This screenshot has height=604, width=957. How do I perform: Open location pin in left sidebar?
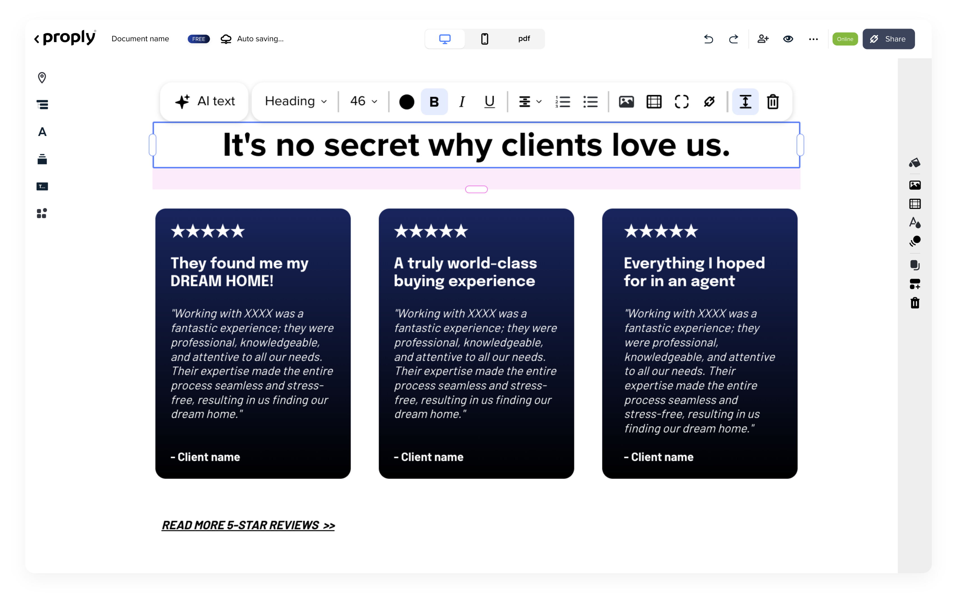(42, 77)
